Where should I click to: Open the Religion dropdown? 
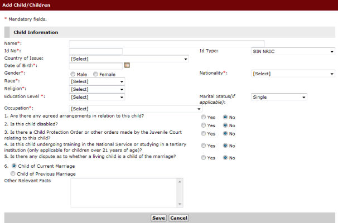97,89
